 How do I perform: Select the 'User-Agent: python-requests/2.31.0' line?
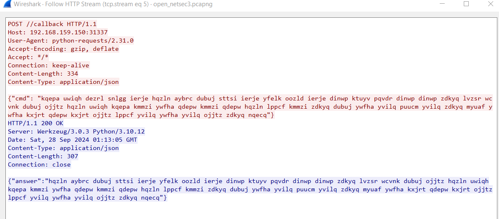click(x=71, y=40)
